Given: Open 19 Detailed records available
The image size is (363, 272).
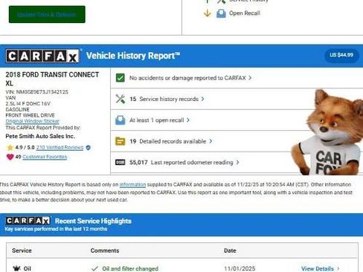Looking at the screenshot, I should 168,141.
